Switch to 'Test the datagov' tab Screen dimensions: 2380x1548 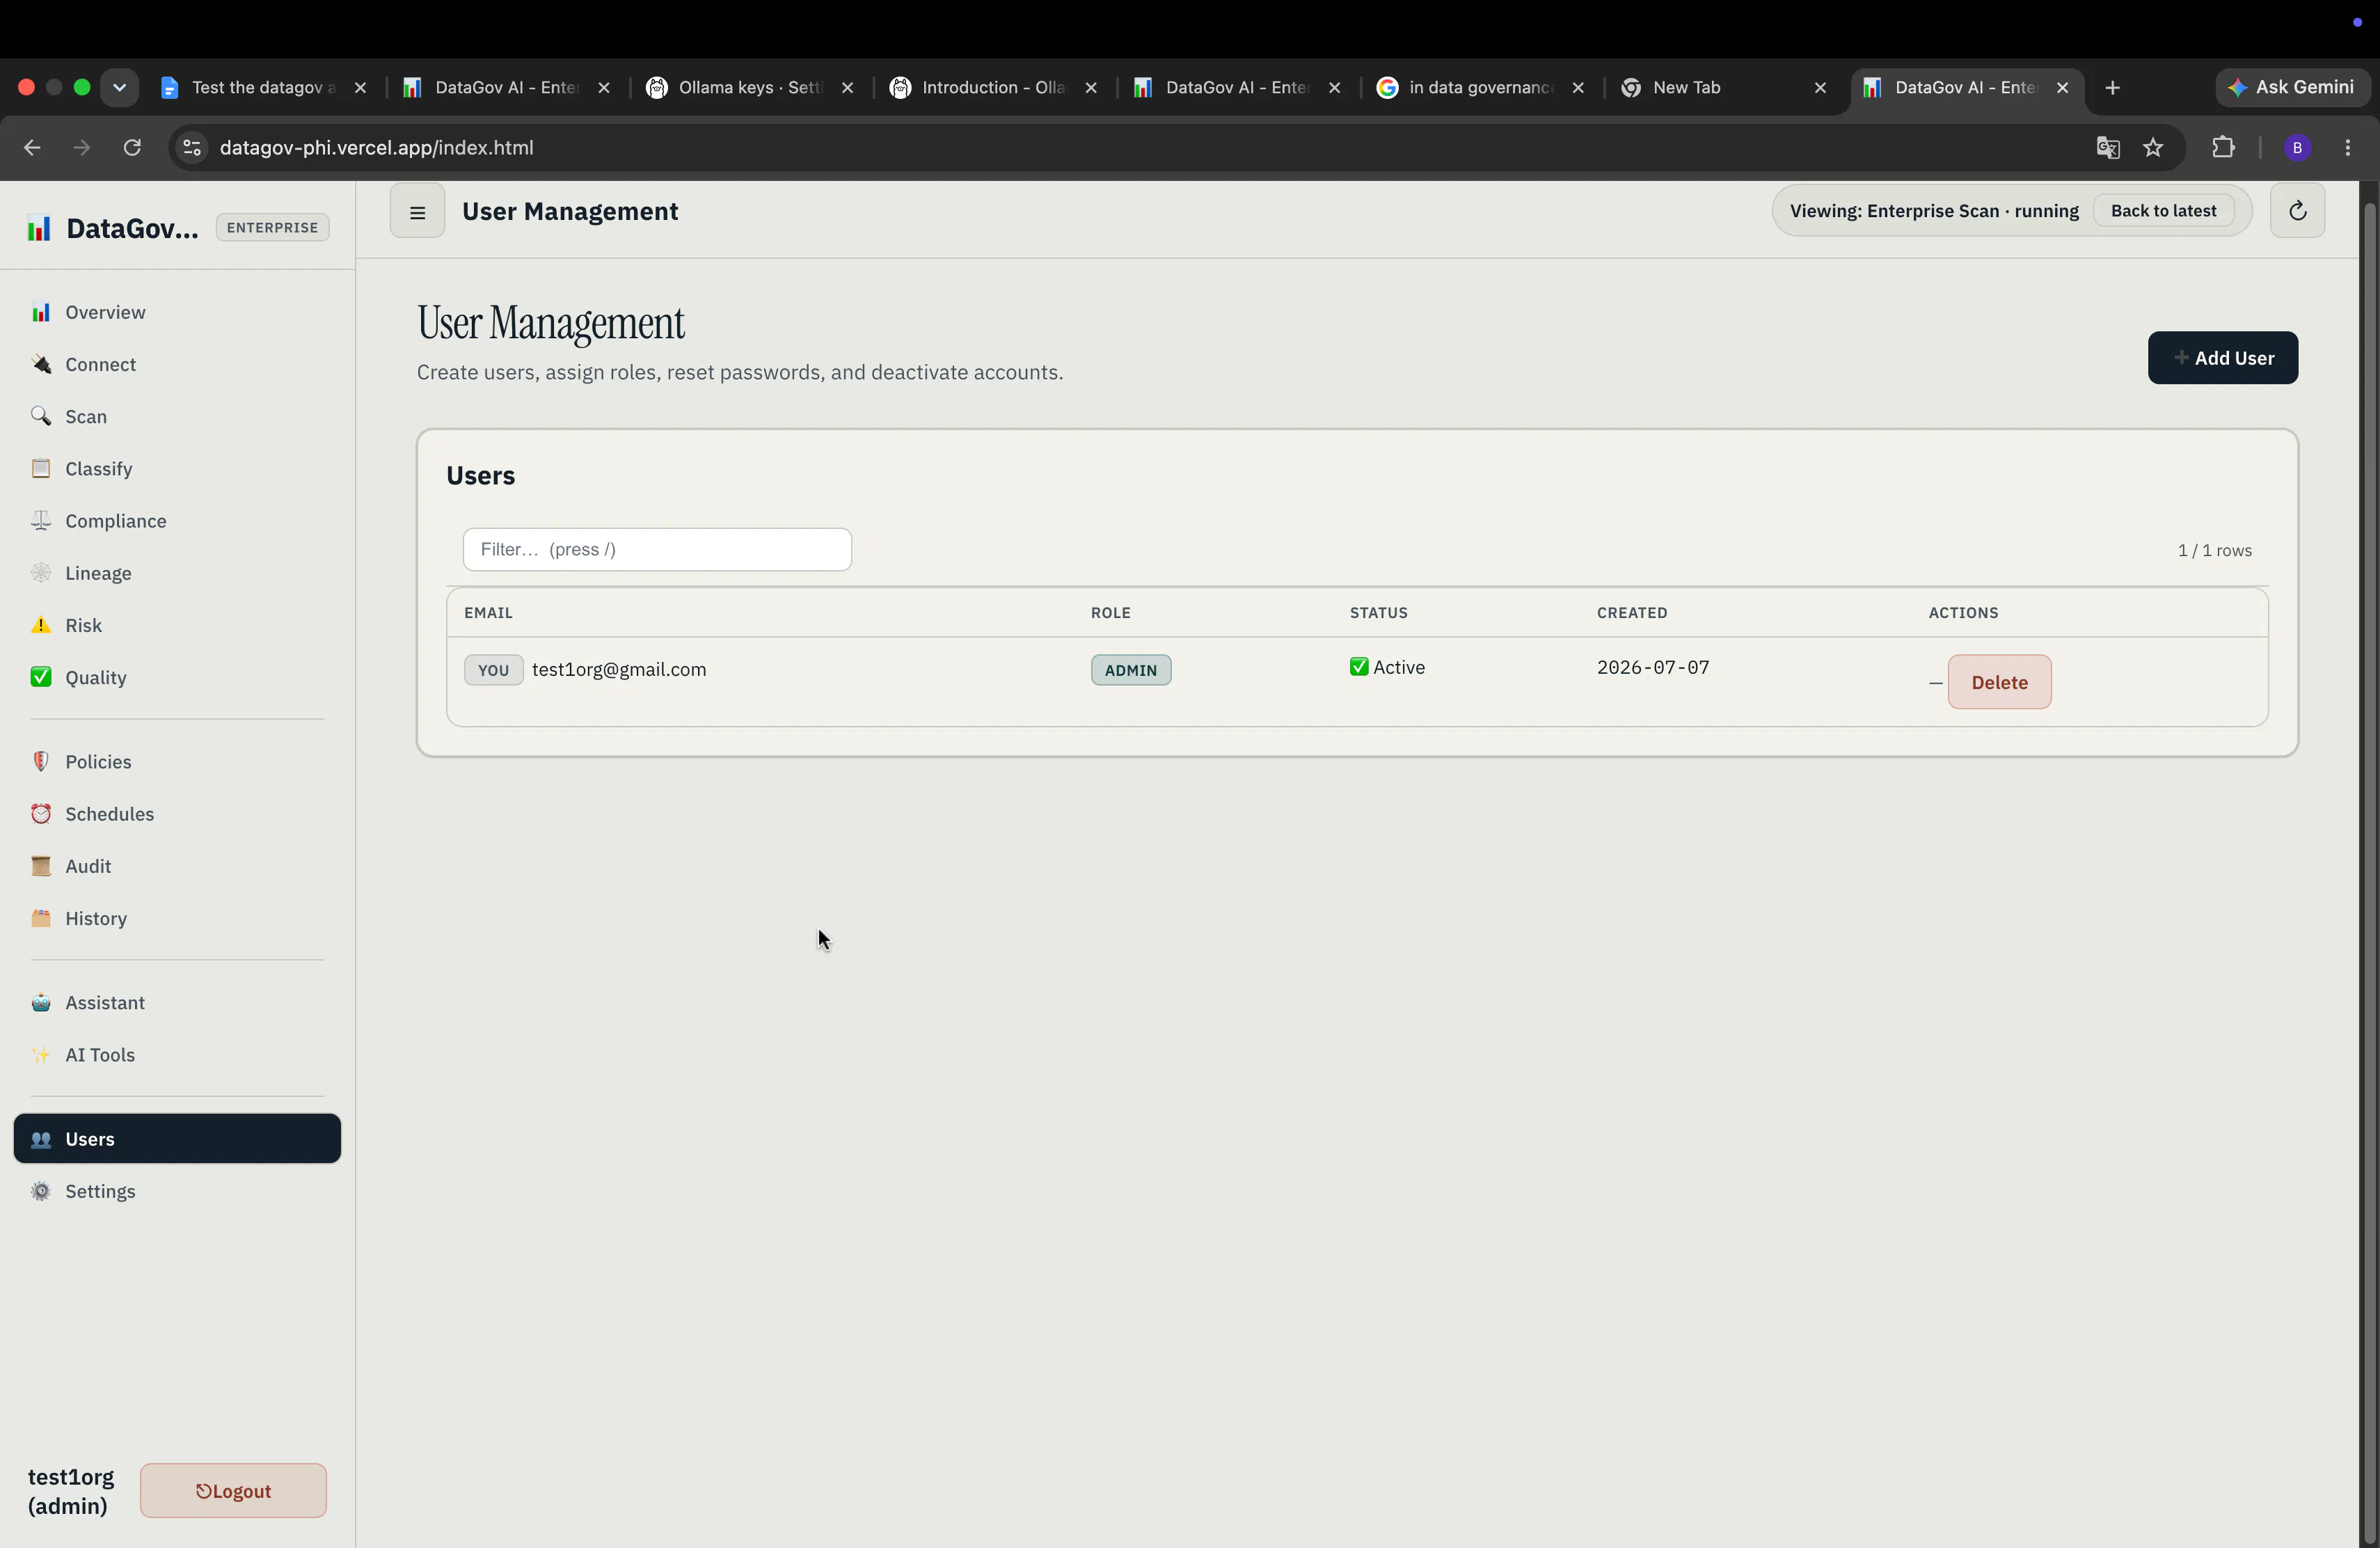click(264, 87)
